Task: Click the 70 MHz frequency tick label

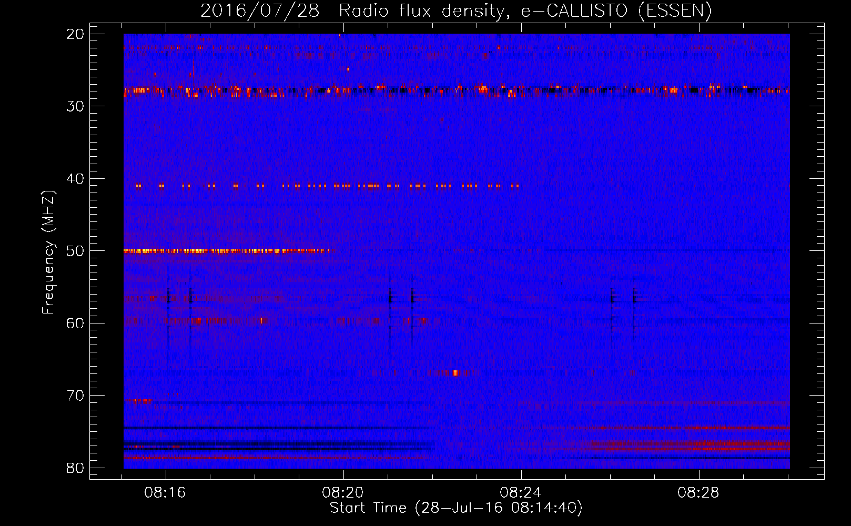Action: (x=76, y=396)
